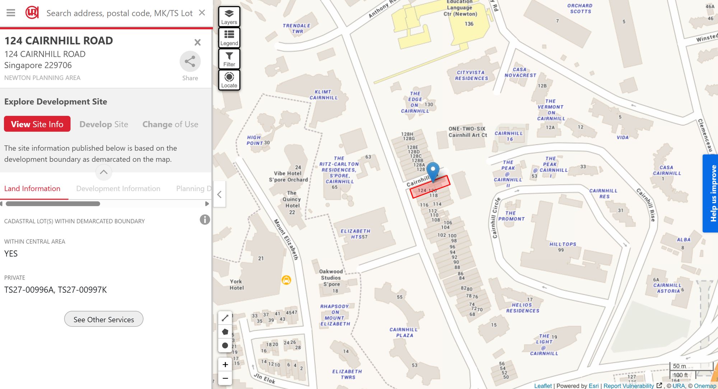Select the line measurement tool
The width and height of the screenshot is (718, 389).
click(225, 318)
